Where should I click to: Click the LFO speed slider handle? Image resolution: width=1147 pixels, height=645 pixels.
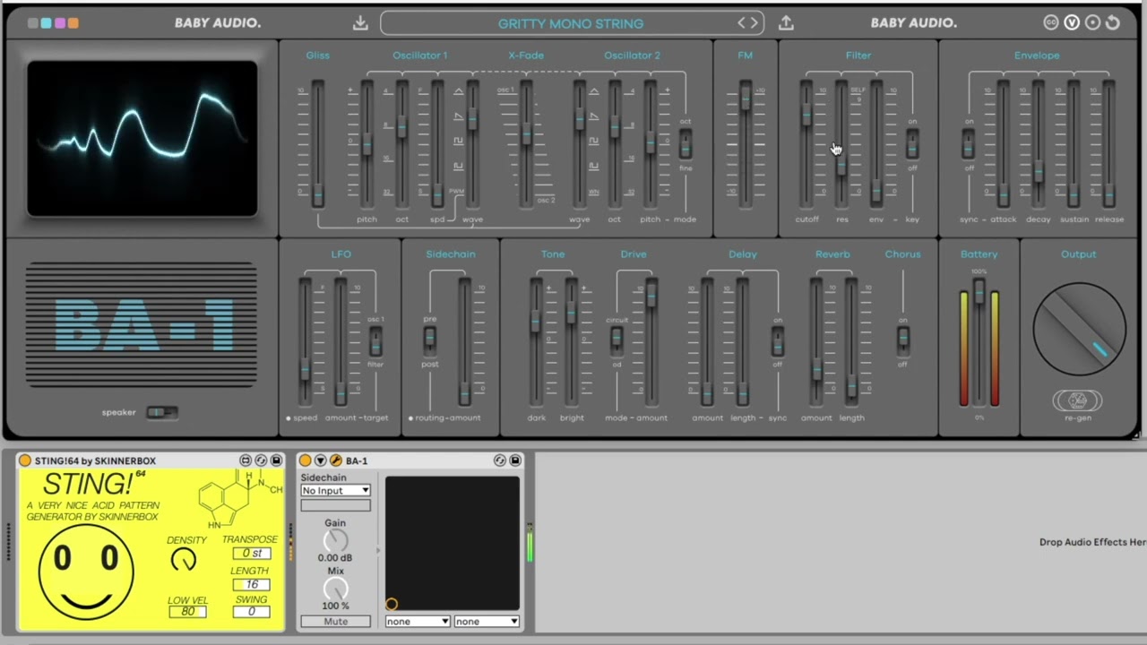coord(305,369)
